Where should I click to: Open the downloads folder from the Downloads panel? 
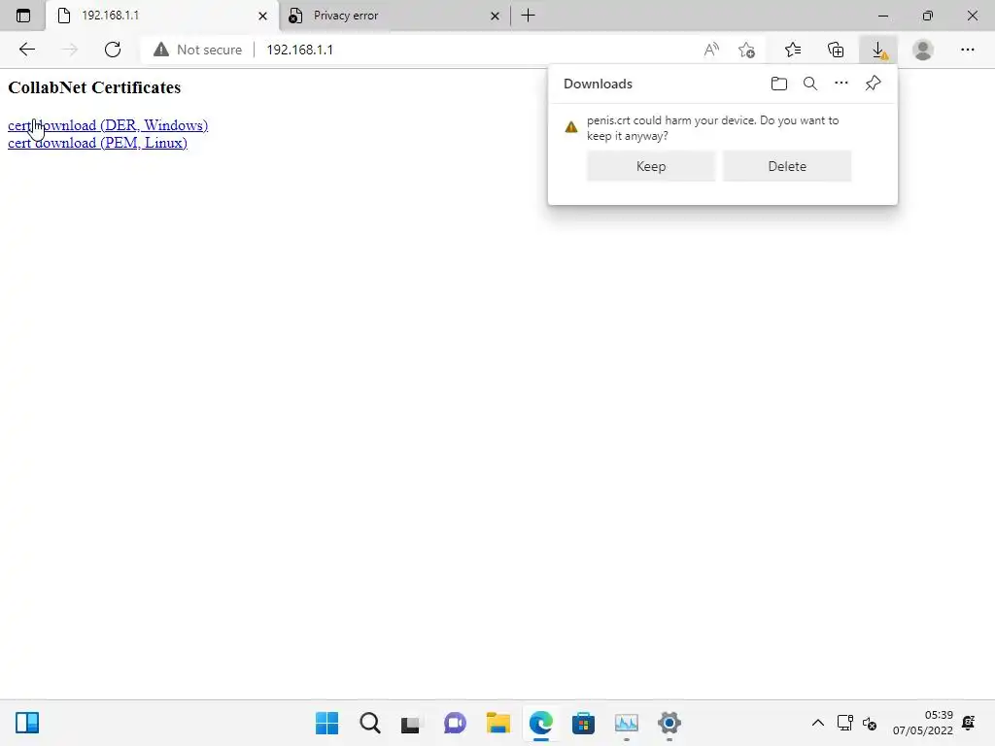(779, 84)
